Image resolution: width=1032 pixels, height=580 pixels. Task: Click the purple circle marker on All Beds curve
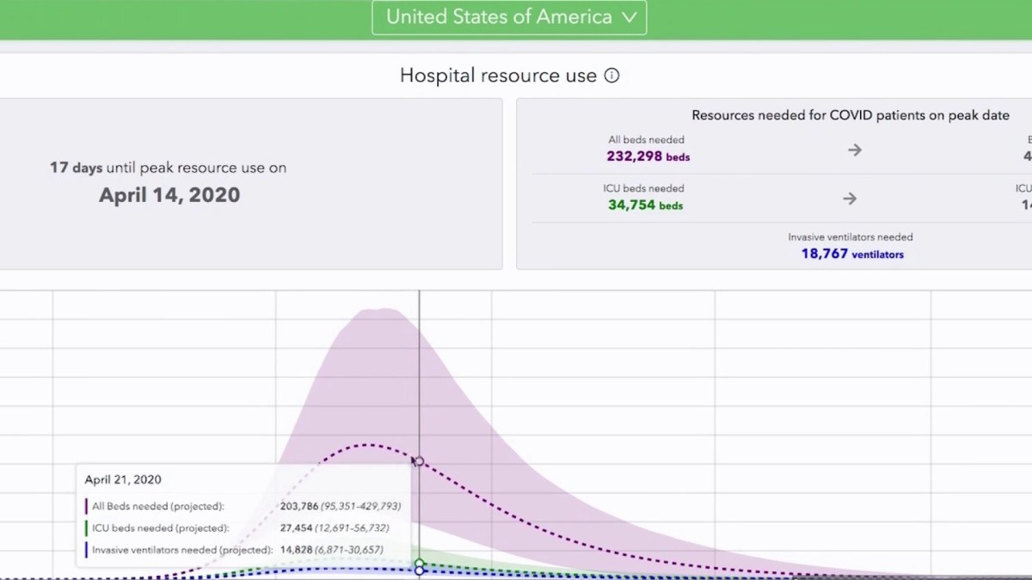pos(420,461)
